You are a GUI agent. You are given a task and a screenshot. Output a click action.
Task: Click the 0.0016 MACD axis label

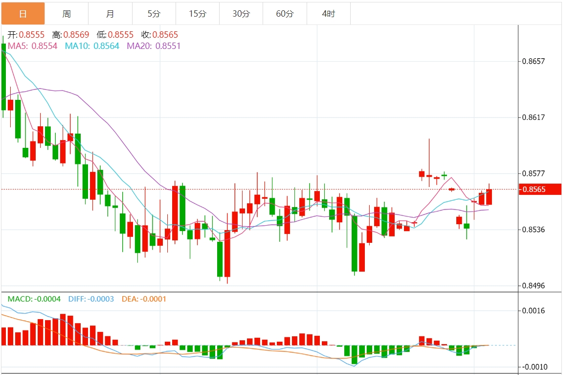pos(533,311)
